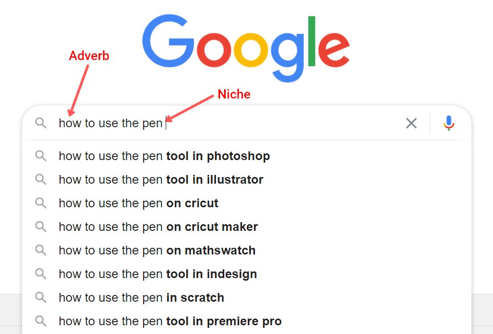The image size is (493, 334).
Task: Click the Google logo
Action: click(x=246, y=47)
